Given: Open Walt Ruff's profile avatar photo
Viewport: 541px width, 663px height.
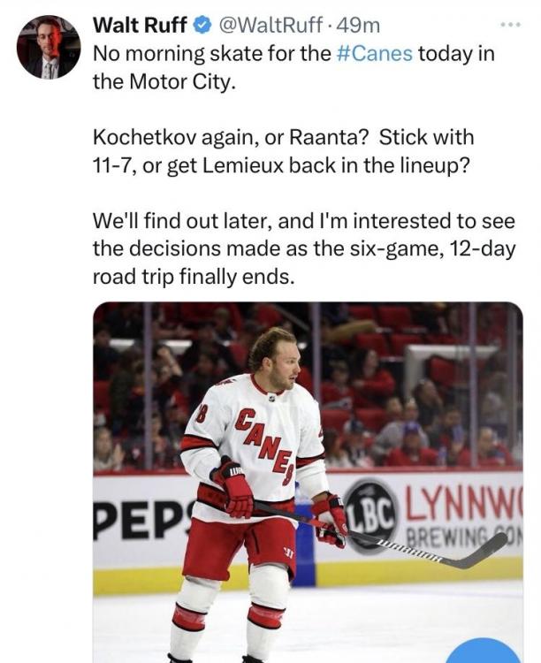Looking at the screenshot, I should click(x=49, y=47).
